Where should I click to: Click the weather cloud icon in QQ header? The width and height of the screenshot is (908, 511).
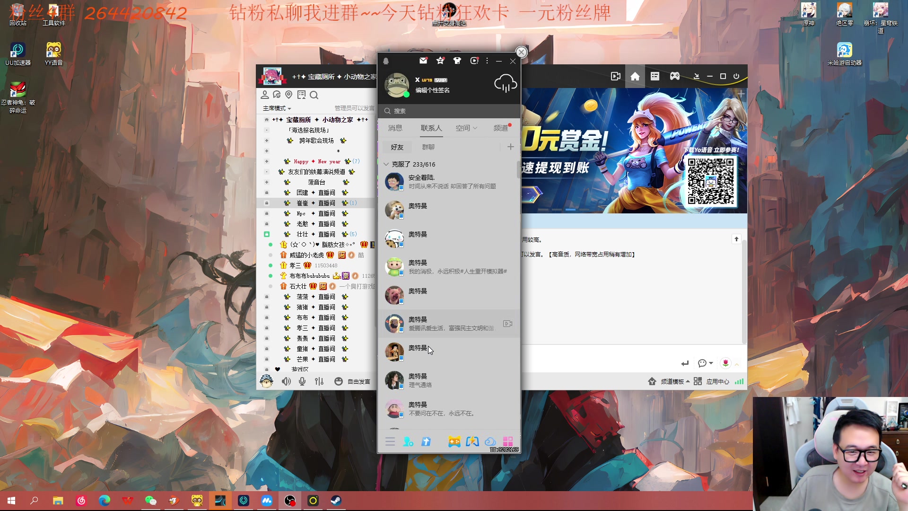[506, 84]
